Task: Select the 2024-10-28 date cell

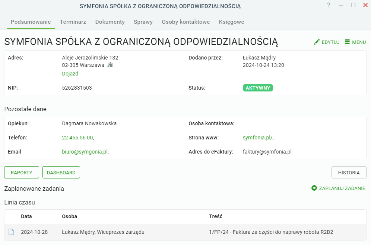Action: click(34, 232)
